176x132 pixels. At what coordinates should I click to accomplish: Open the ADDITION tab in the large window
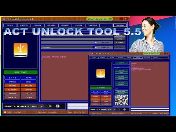click(78, 25)
